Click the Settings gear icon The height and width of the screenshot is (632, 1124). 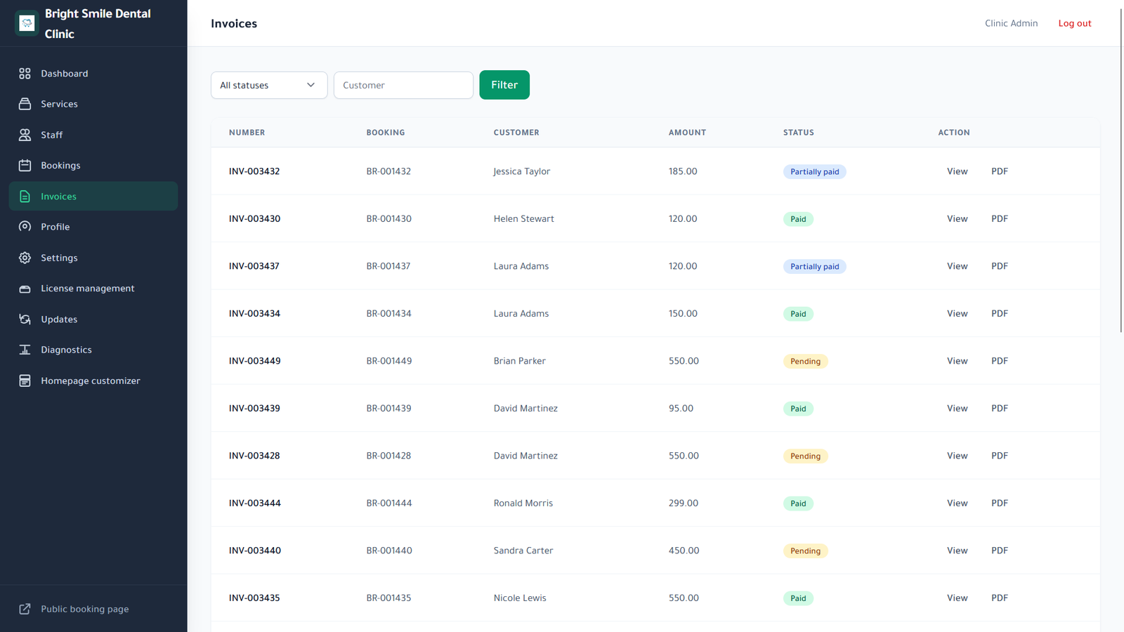25,258
